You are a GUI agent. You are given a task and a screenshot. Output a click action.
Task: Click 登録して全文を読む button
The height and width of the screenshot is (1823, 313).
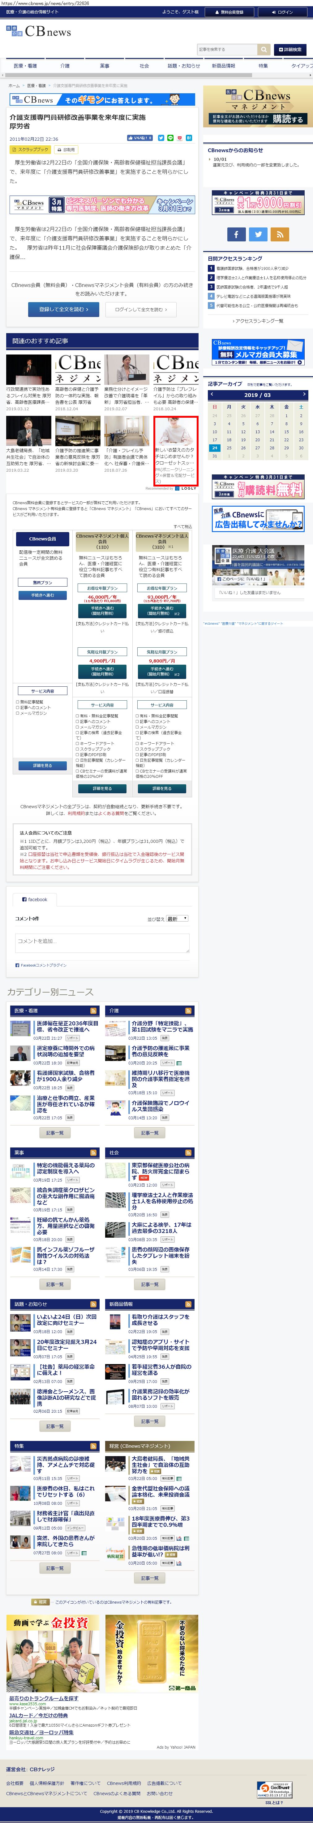[64, 309]
